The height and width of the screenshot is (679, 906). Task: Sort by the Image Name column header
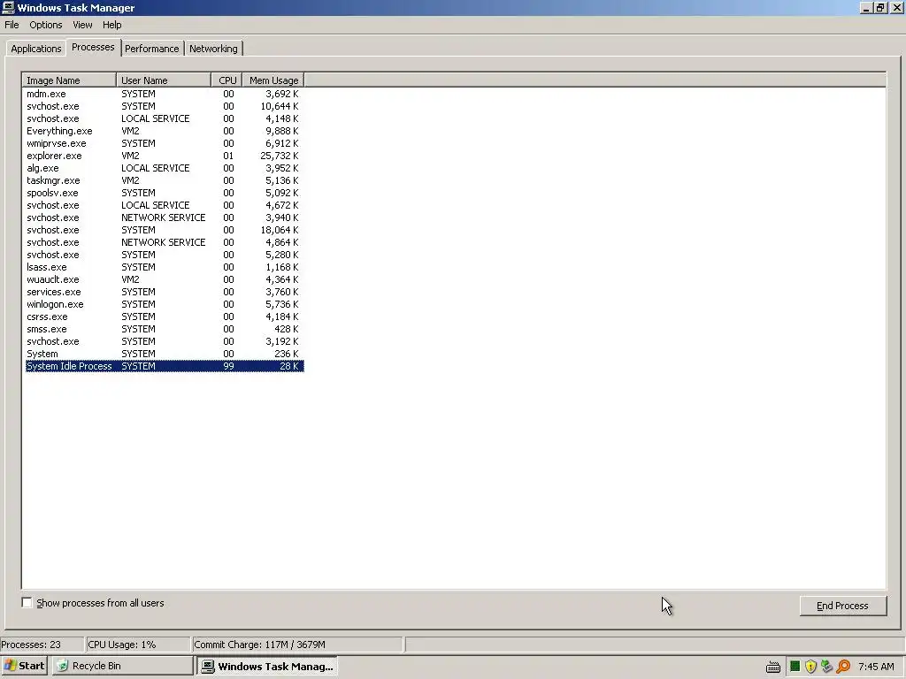(x=69, y=80)
